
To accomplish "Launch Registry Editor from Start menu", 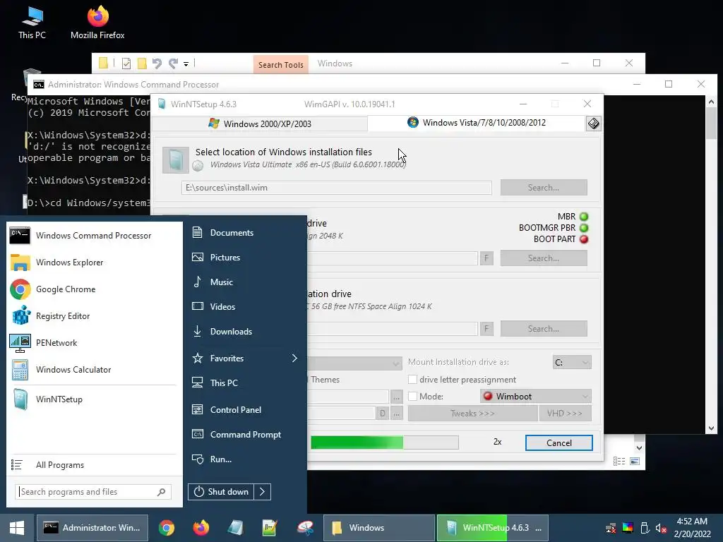I will click(x=94, y=315).
